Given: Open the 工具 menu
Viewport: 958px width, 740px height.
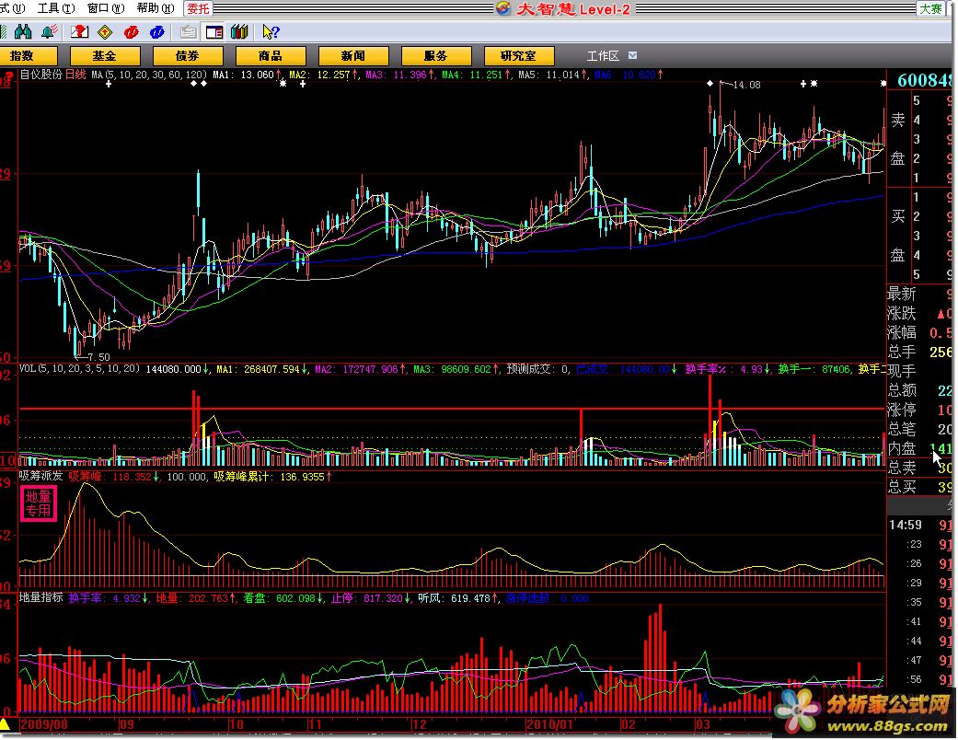Looking at the screenshot, I should [x=54, y=8].
